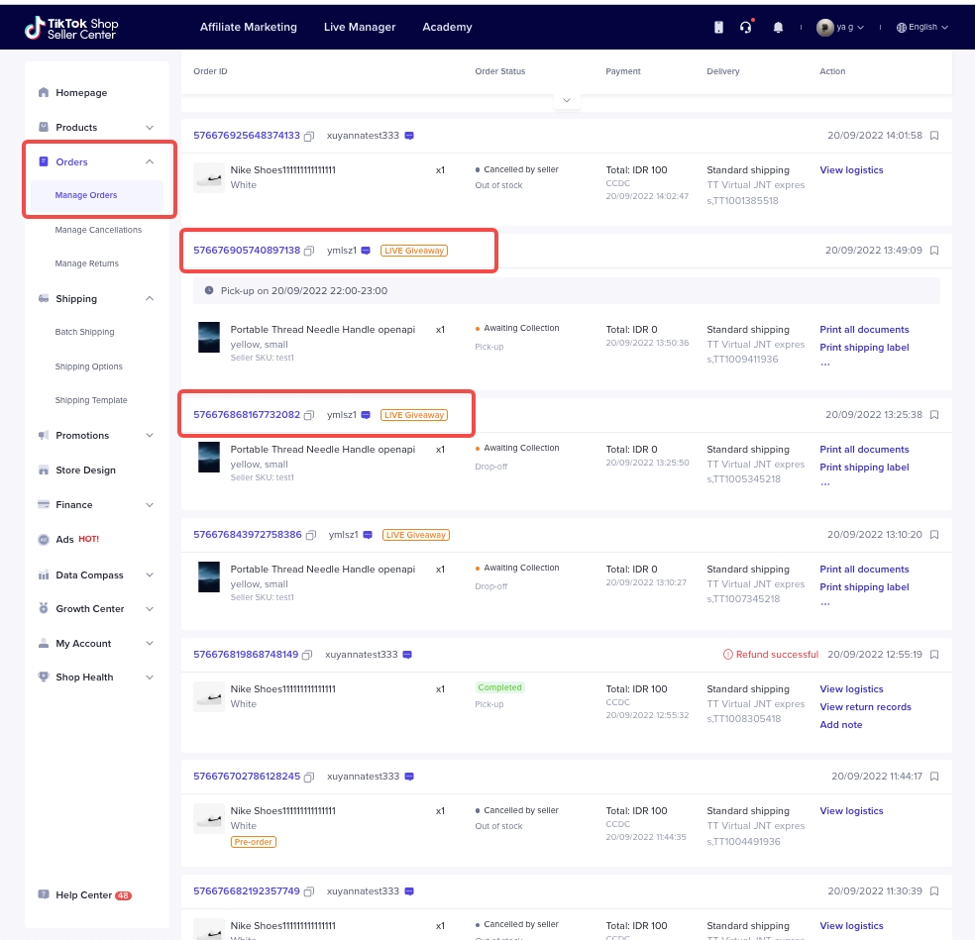Expand the filter panel chevron below the header
Screen dimensions: 975x940
pyautogui.click(x=566, y=100)
